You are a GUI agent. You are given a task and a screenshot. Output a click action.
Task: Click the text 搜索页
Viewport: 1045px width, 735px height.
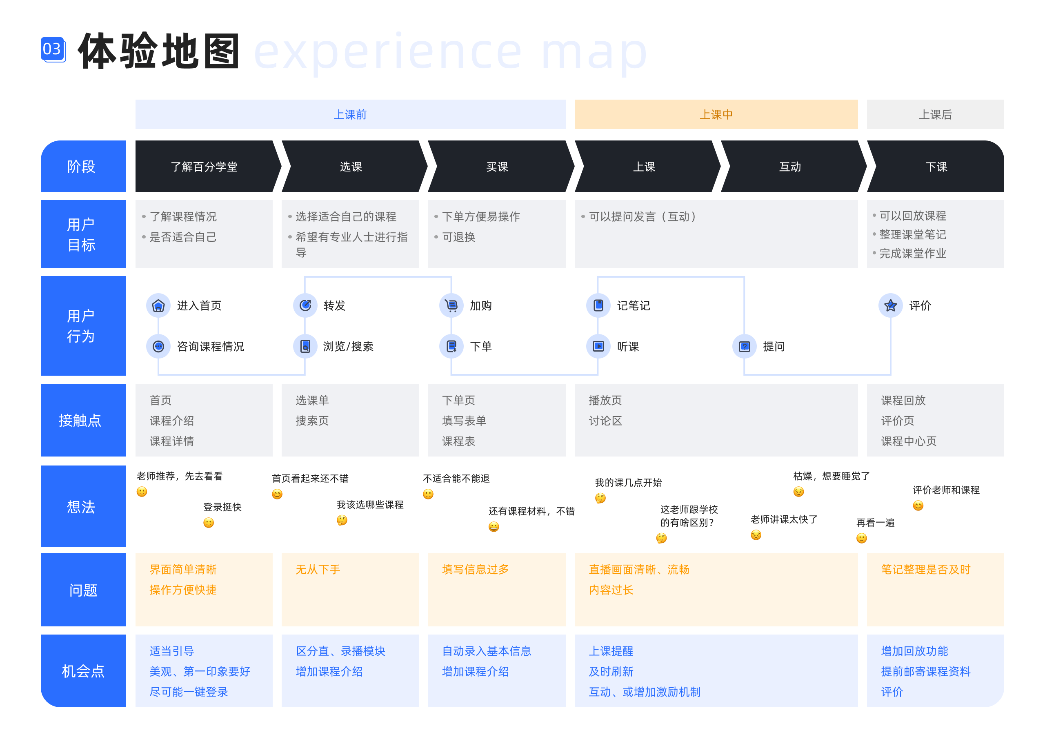(x=312, y=421)
